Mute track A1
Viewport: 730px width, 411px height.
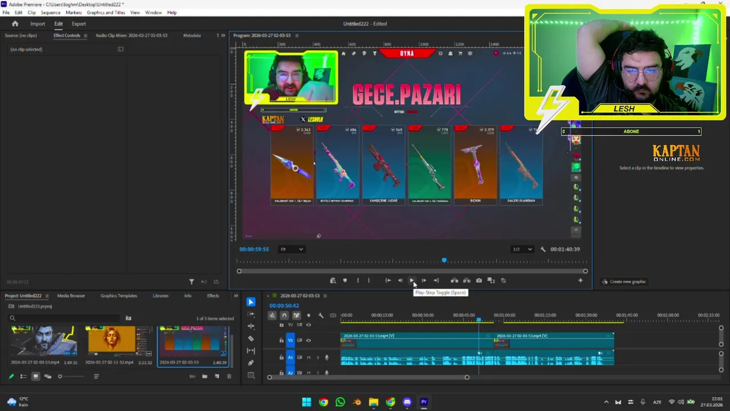click(x=309, y=357)
